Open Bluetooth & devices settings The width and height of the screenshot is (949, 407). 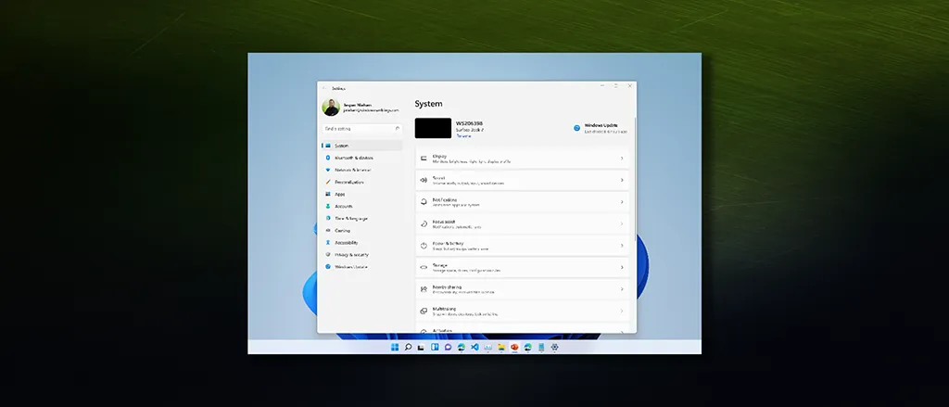[x=362, y=158]
